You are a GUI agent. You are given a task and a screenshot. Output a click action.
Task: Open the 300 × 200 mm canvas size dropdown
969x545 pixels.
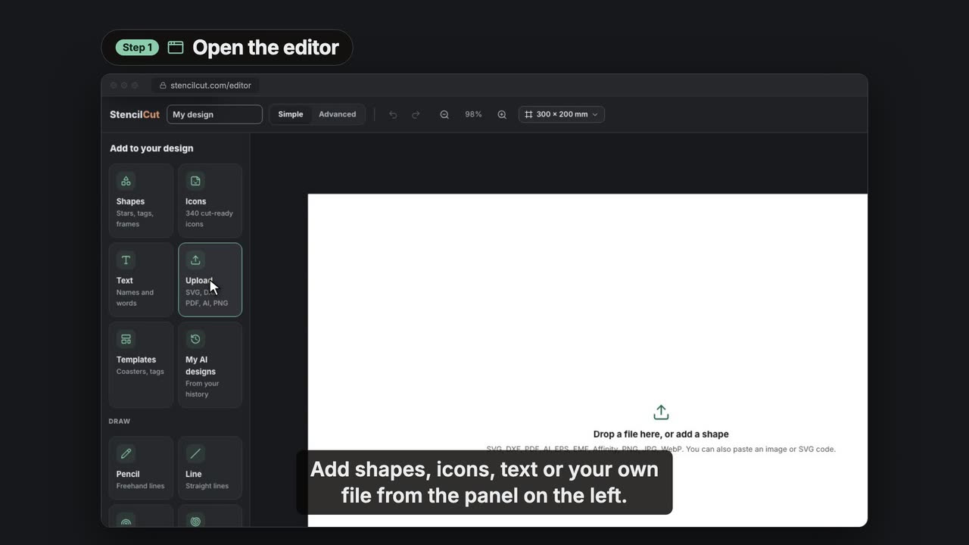pos(562,114)
